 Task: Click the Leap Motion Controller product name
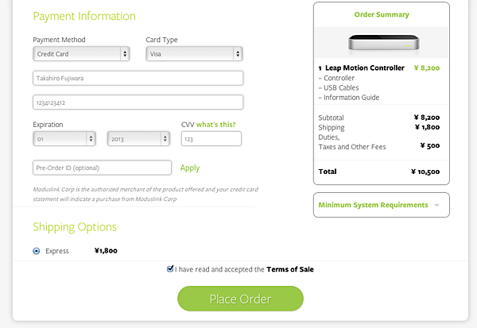pyautogui.click(x=364, y=68)
